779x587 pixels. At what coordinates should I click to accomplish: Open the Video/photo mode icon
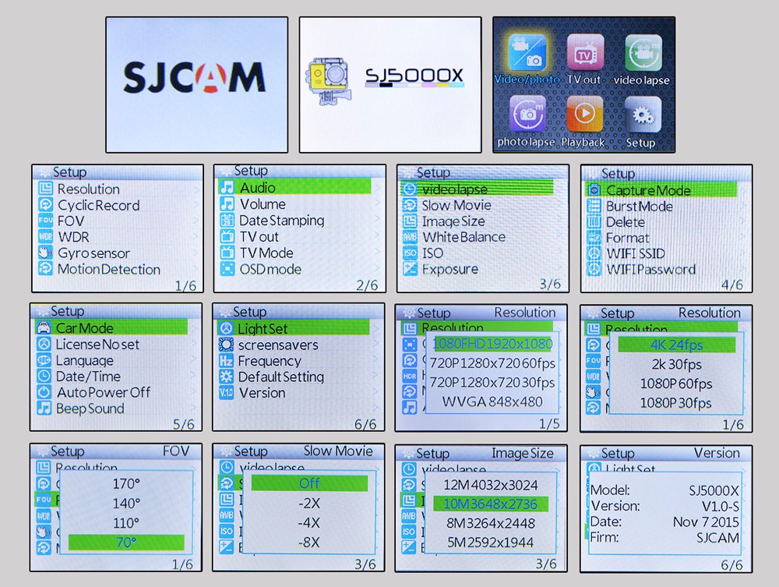(526, 55)
